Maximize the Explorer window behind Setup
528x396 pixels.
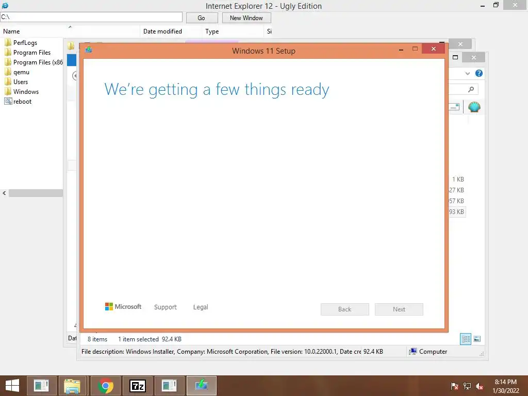(x=455, y=57)
